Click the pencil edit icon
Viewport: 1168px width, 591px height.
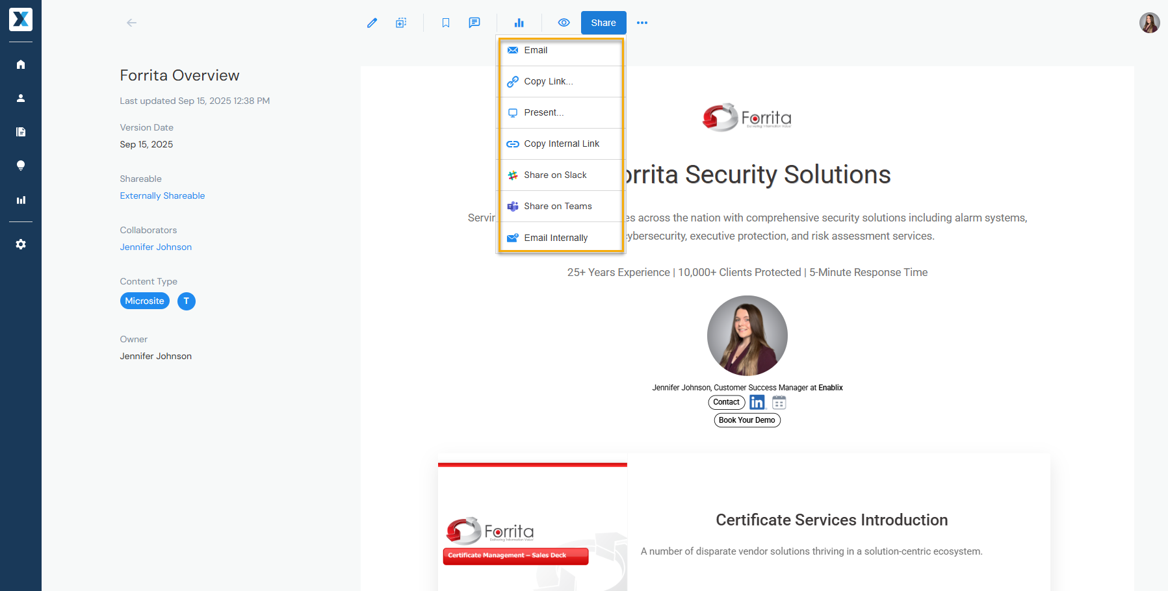[x=372, y=23]
